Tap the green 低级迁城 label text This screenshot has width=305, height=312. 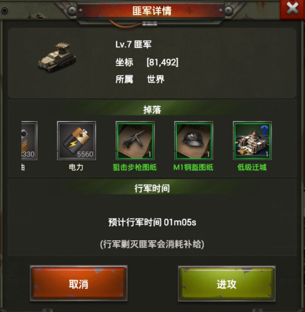(x=252, y=167)
